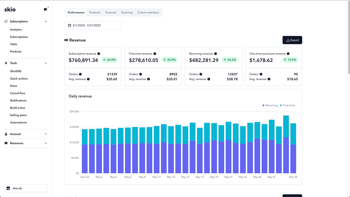
Task: Open the Cohort retention tab
Action: click(148, 12)
